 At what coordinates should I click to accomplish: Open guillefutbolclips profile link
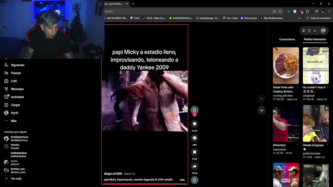point(312,154)
